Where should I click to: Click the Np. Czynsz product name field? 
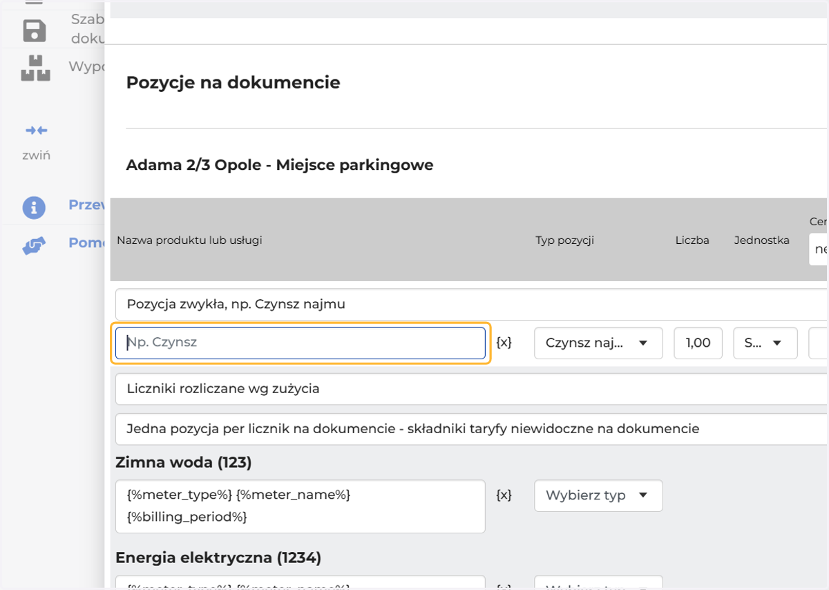tap(301, 343)
